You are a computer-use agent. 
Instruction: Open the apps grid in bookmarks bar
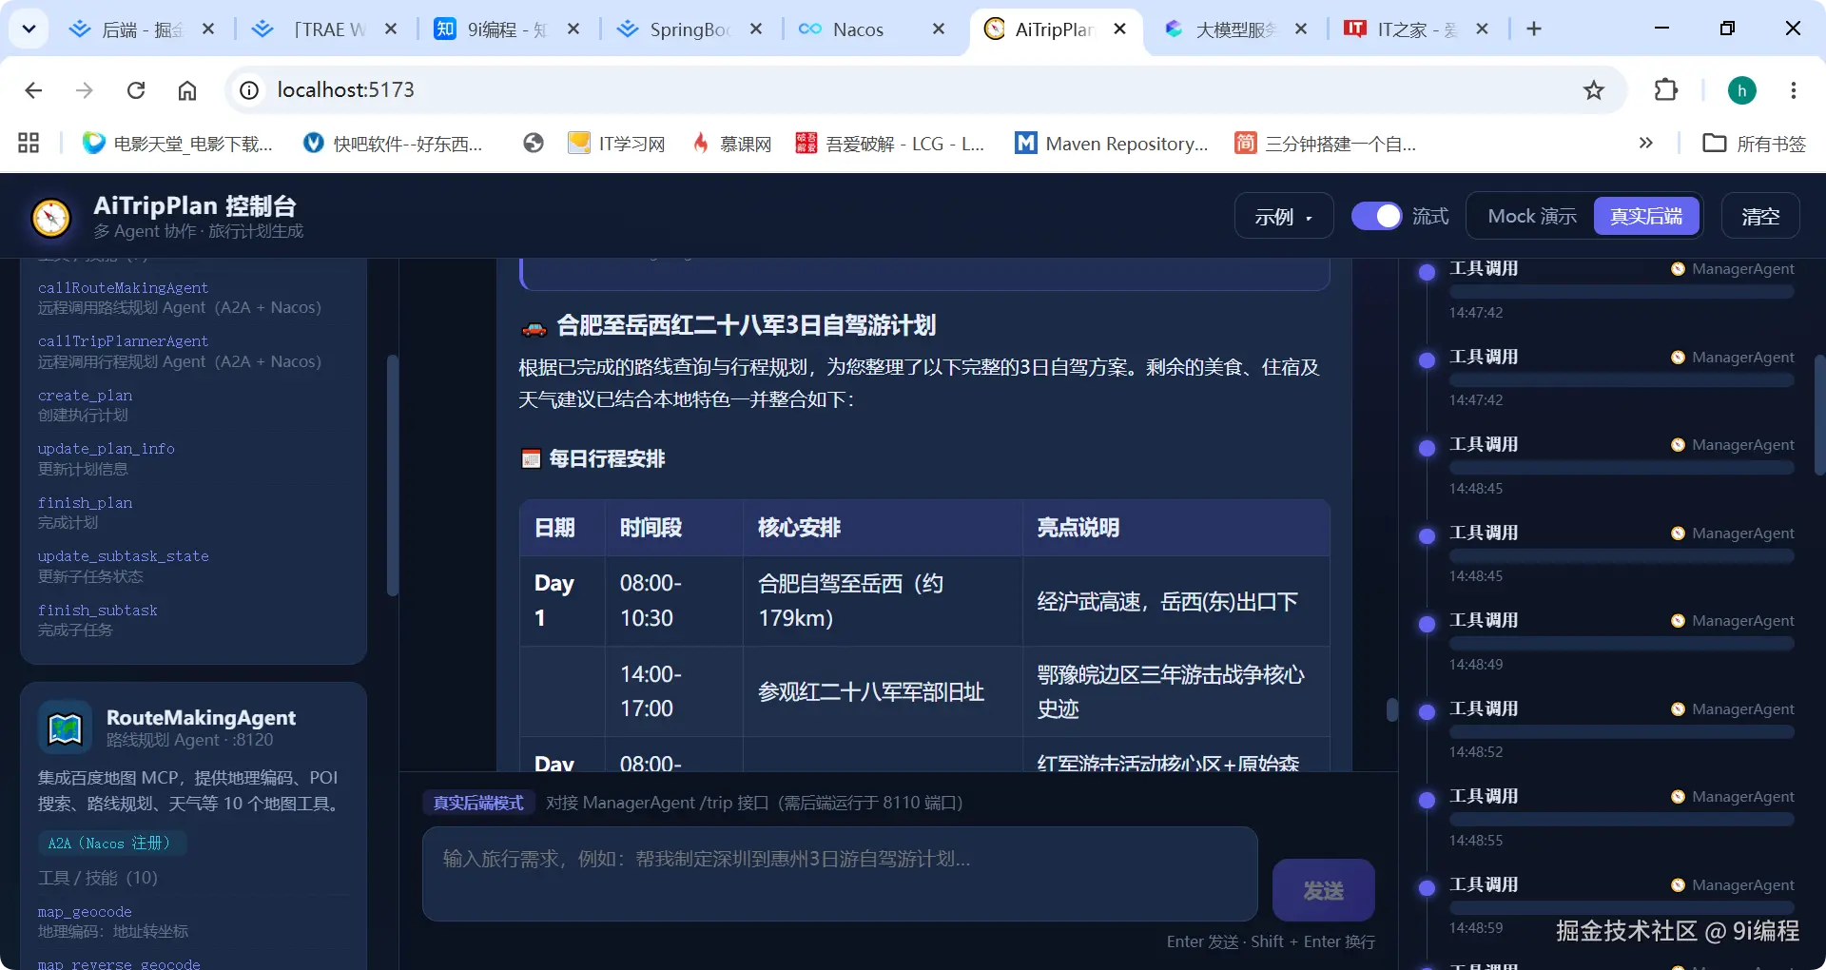tap(29, 144)
